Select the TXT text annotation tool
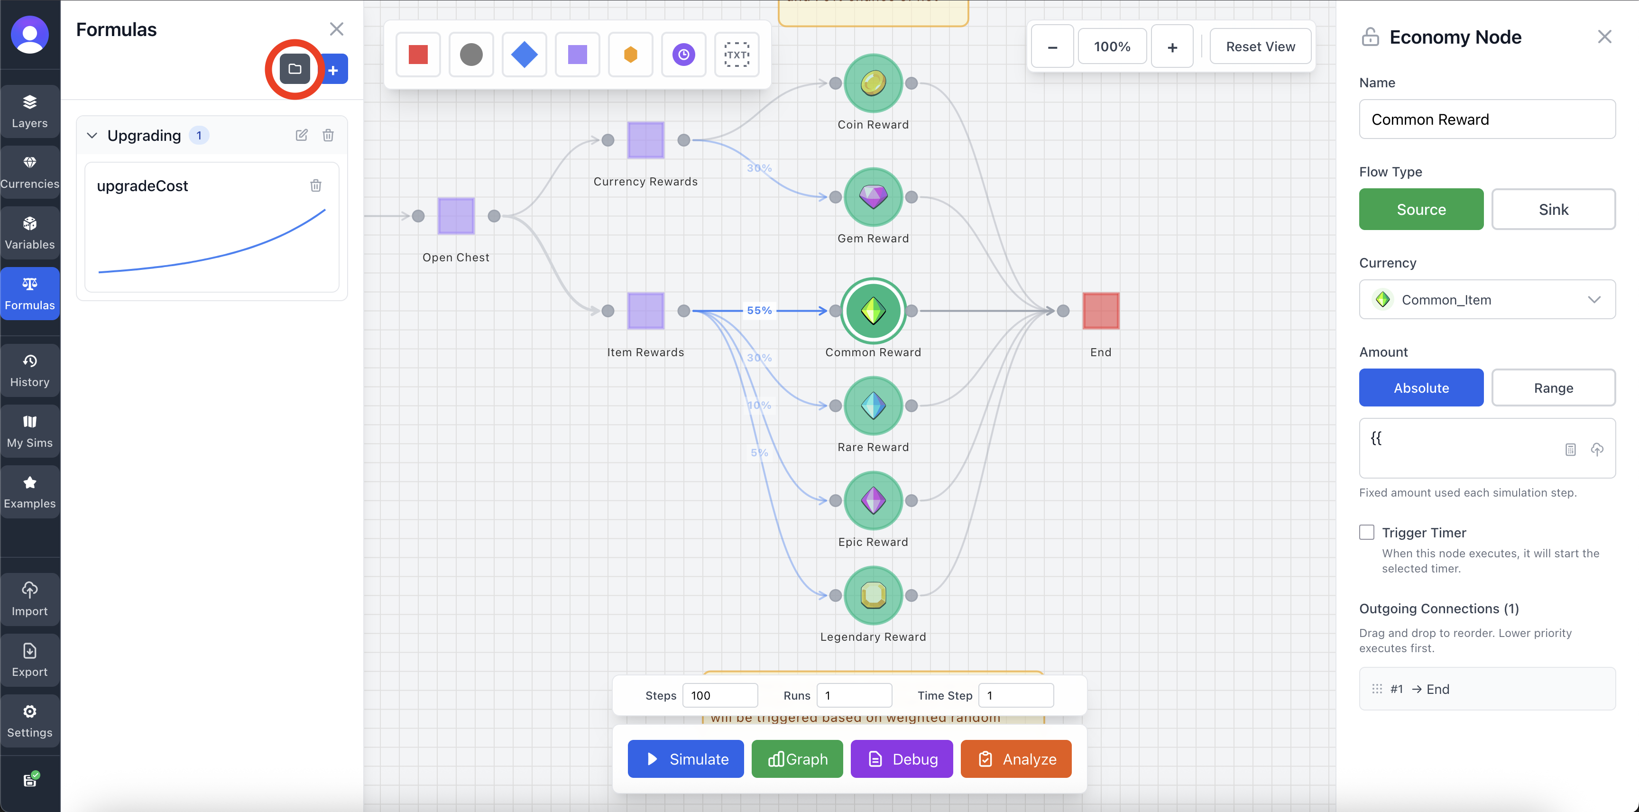Image resolution: width=1639 pixels, height=812 pixels. (736, 55)
